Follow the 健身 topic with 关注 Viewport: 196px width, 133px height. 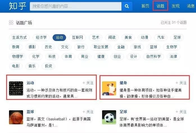[181, 83]
